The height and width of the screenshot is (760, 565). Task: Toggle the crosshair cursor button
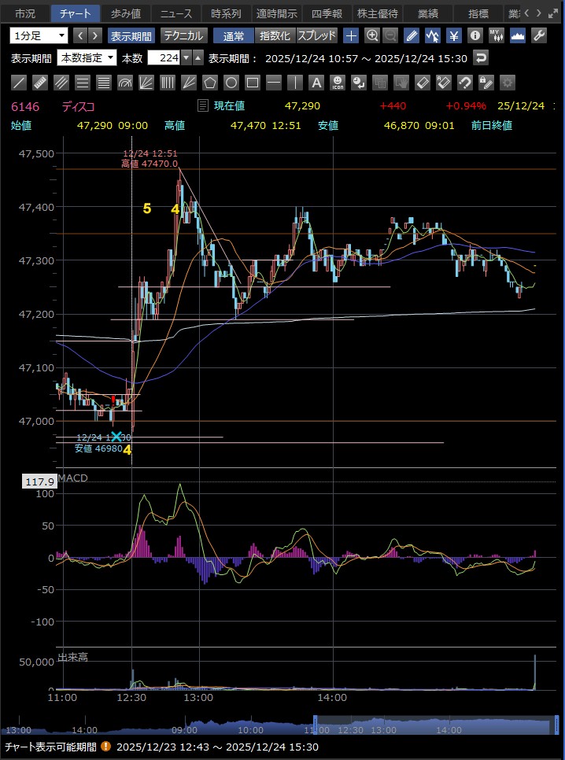point(351,35)
